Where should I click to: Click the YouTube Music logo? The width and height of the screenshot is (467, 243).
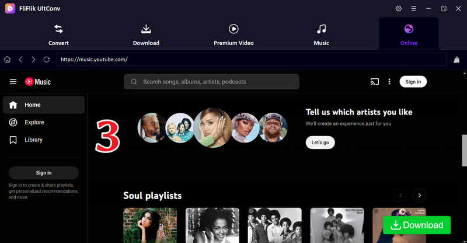(38, 82)
